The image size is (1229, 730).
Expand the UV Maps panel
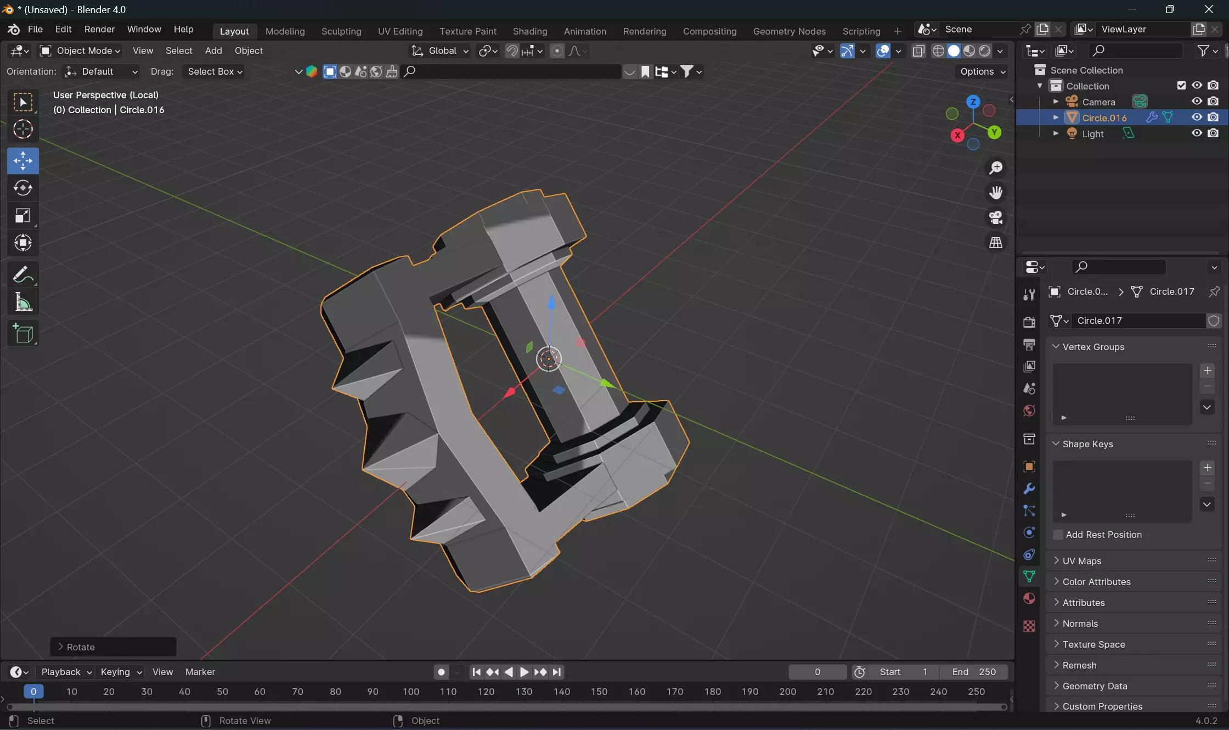(1081, 561)
